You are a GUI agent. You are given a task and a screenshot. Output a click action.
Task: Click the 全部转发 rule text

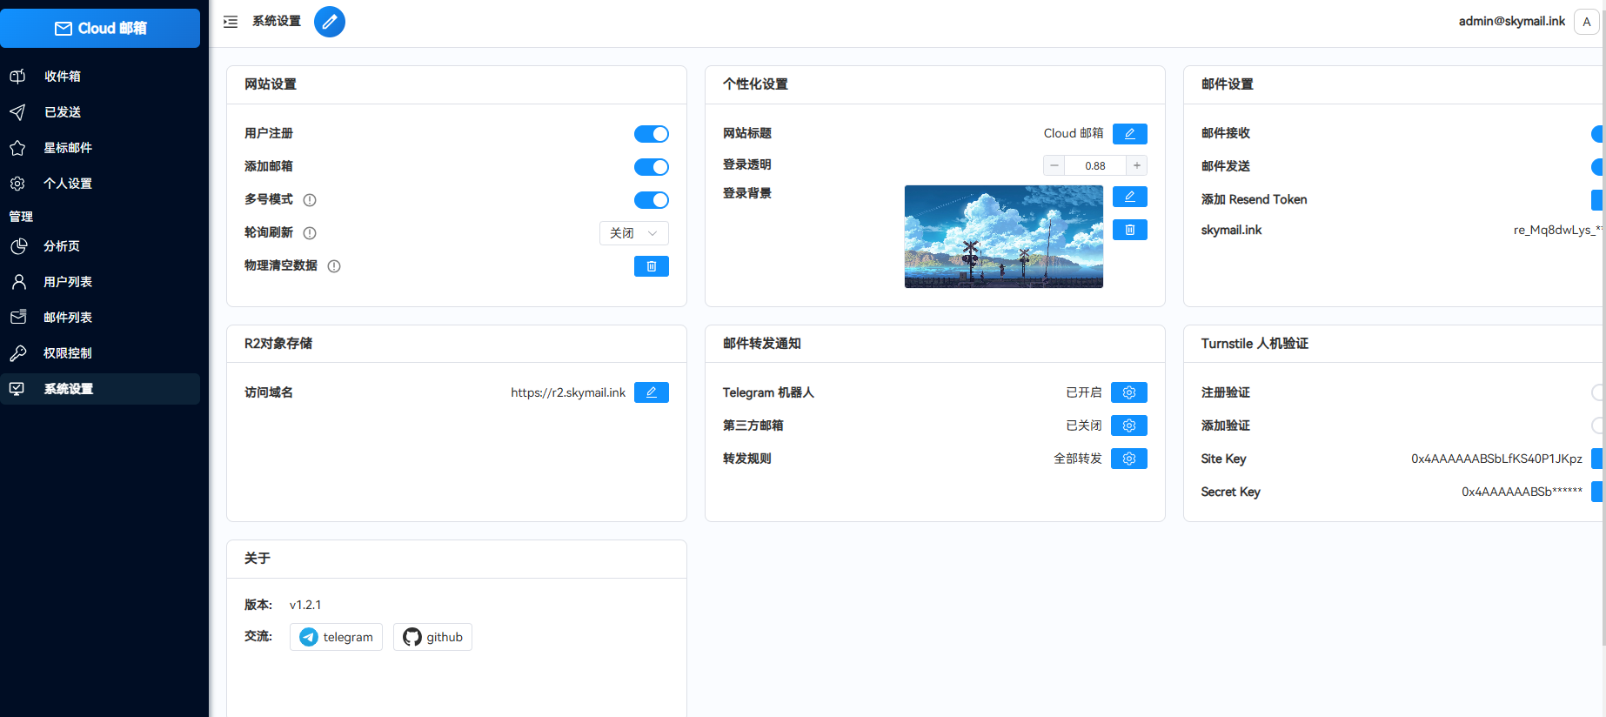(1078, 459)
